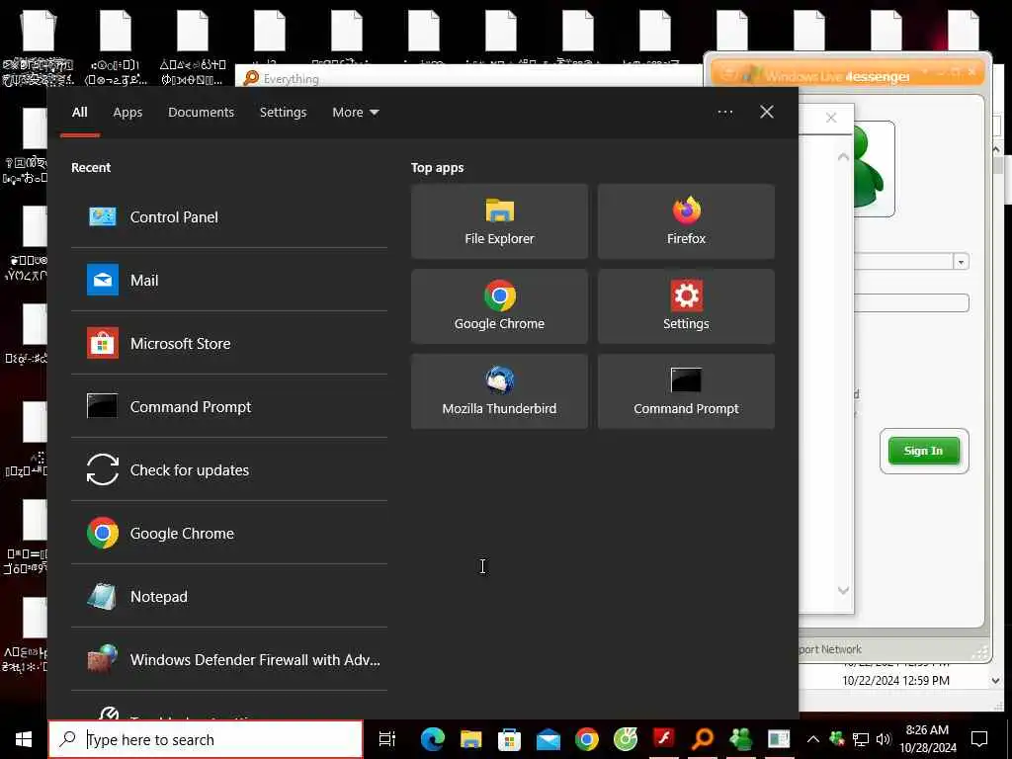Click the Messenger status tray icon
Image resolution: width=1012 pixels, height=759 pixels.
837,739
